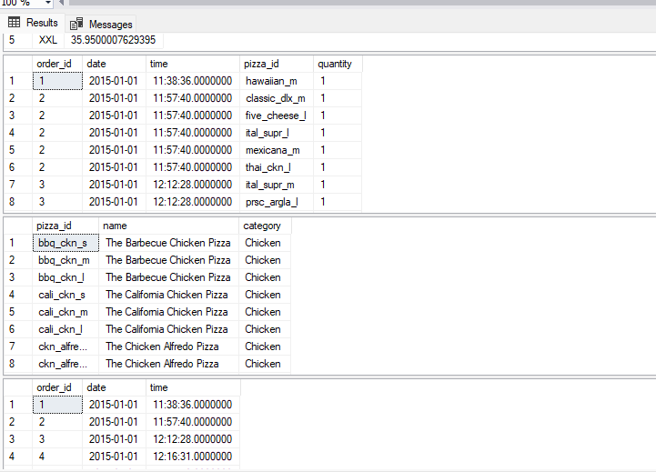The height and width of the screenshot is (472, 656).
Task: Select row header 3 in the bottom orders grid
Action: tap(18, 439)
